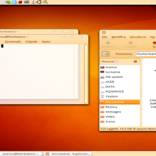This screenshot has width=156, height=156.
Task: Open the Terminale menu in terminal window
Action: click(x=13, y=42)
